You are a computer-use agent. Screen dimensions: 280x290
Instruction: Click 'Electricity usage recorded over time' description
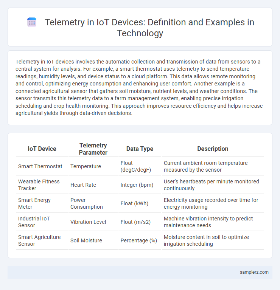(x=213, y=203)
